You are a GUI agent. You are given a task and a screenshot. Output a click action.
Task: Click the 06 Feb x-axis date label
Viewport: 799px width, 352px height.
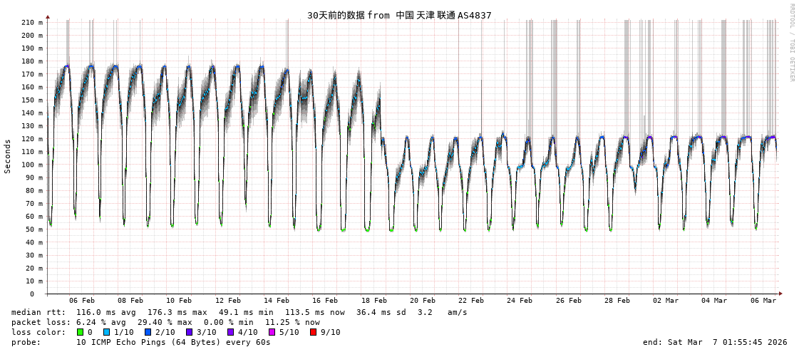point(82,301)
